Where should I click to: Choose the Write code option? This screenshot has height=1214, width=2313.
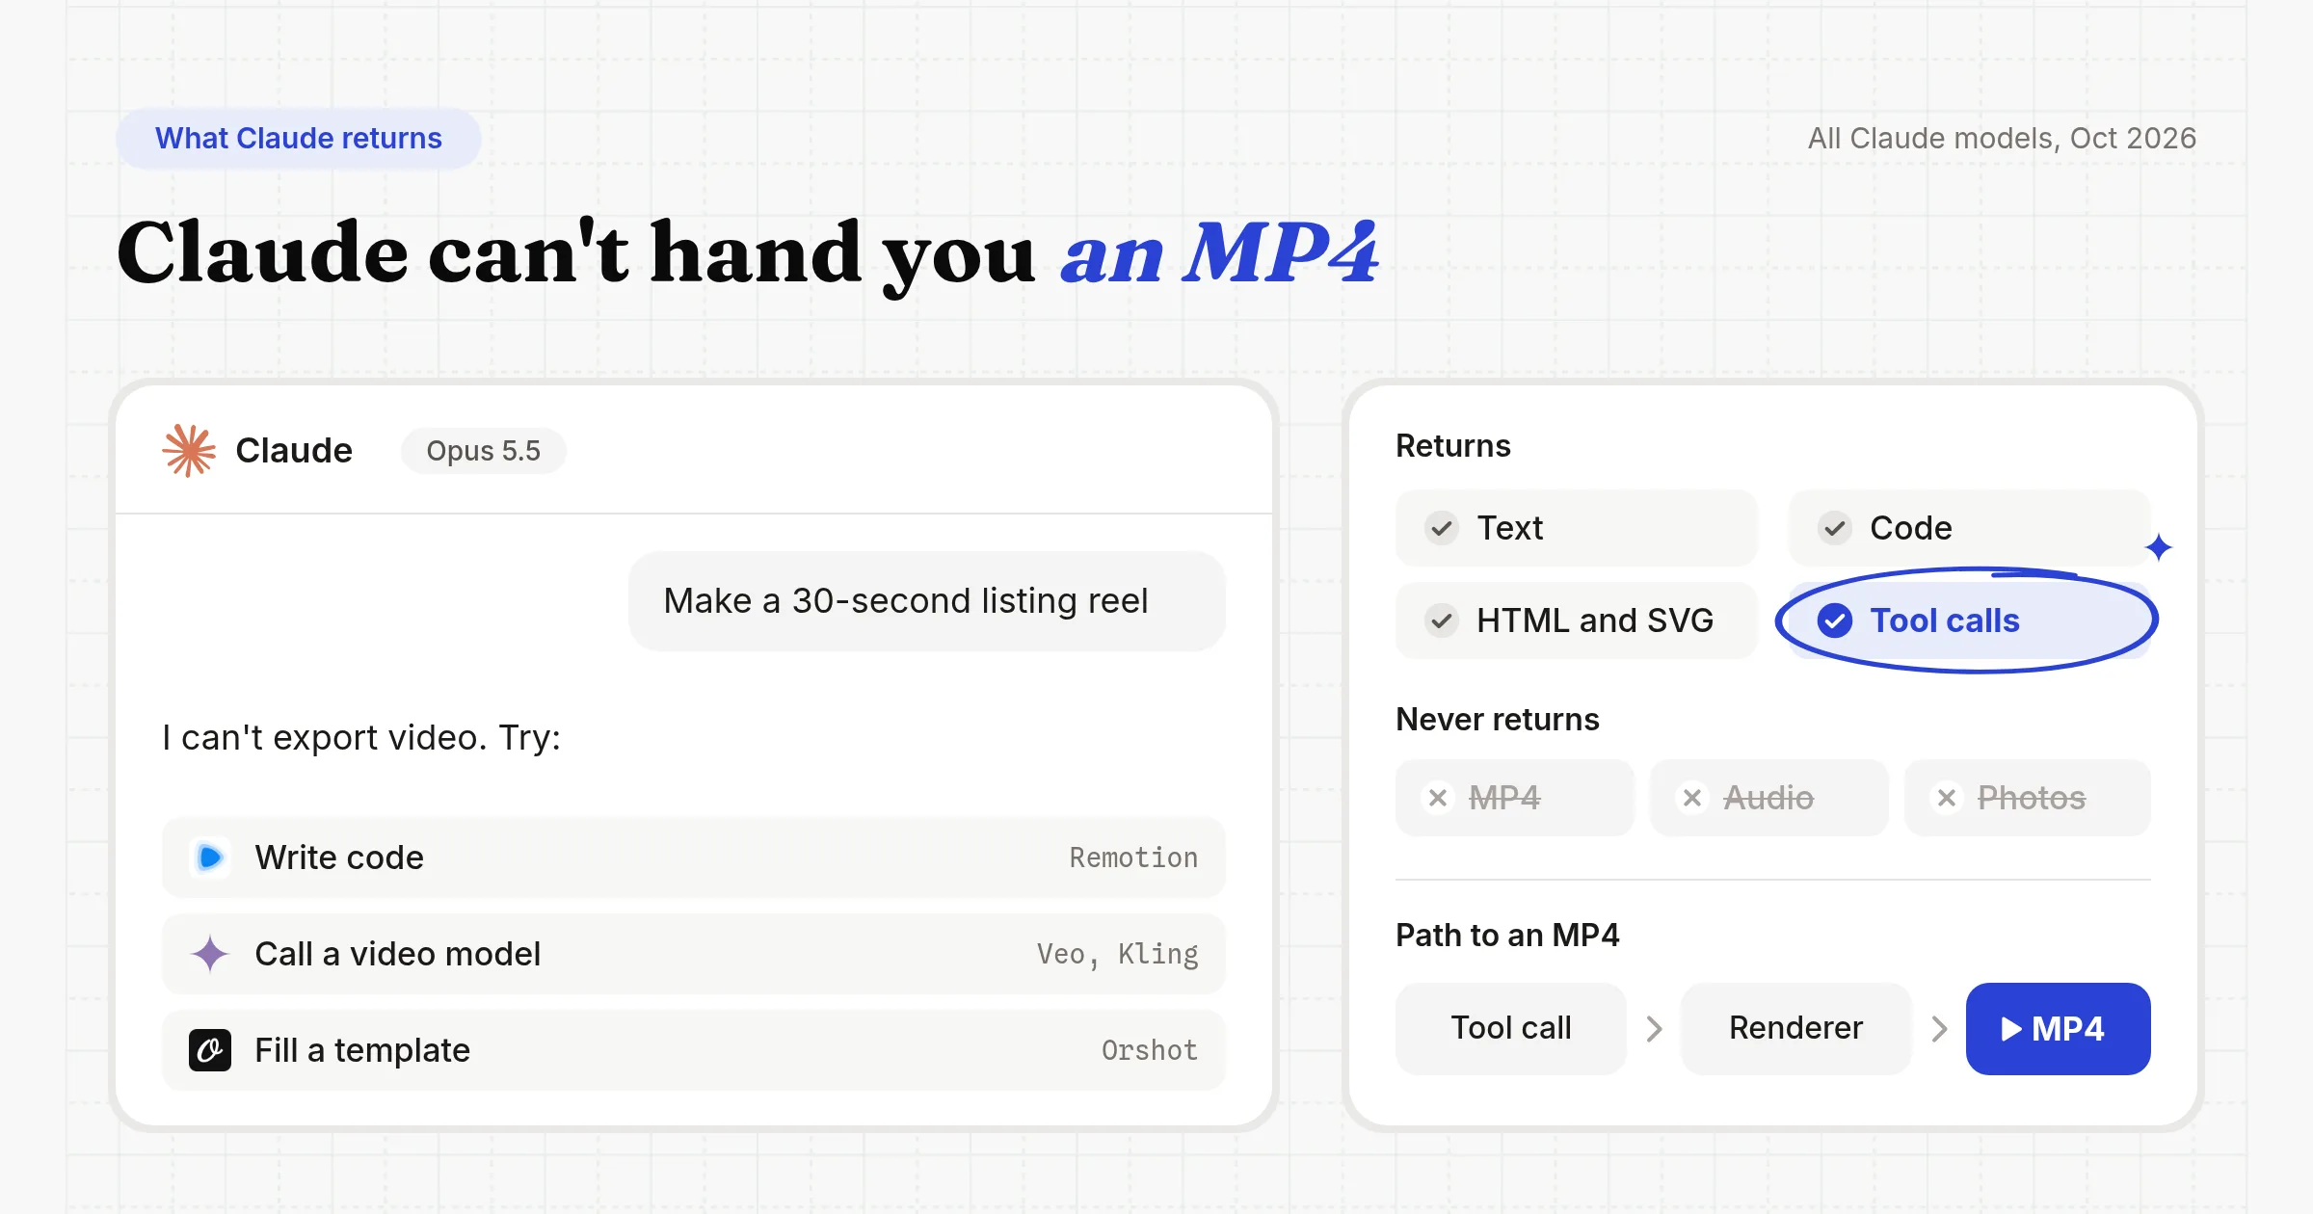[694, 858]
